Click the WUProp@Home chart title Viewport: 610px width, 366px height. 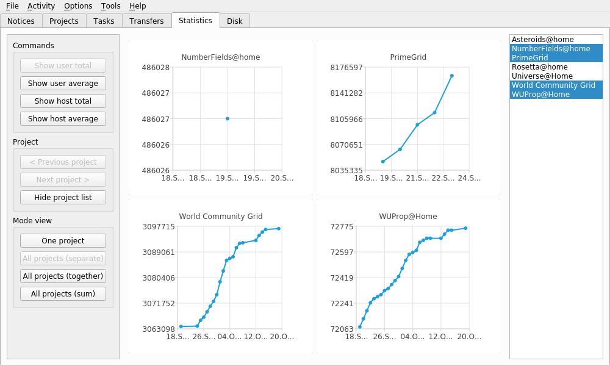click(x=408, y=216)
